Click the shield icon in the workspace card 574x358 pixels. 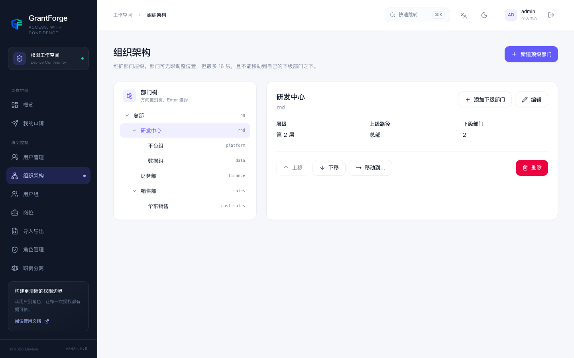pyautogui.click(x=20, y=58)
